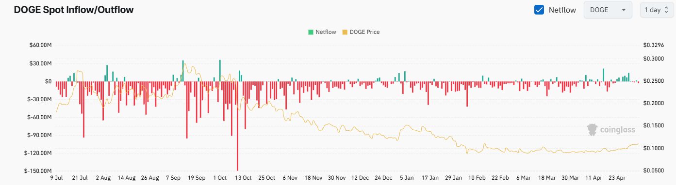The height and width of the screenshot is (185, 676).
Task: Click the 13 Oct date label
Action: coord(244,178)
